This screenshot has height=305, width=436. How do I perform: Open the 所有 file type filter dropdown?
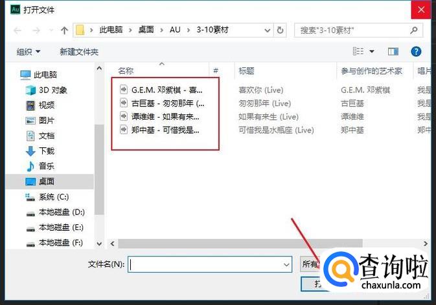[311, 264]
